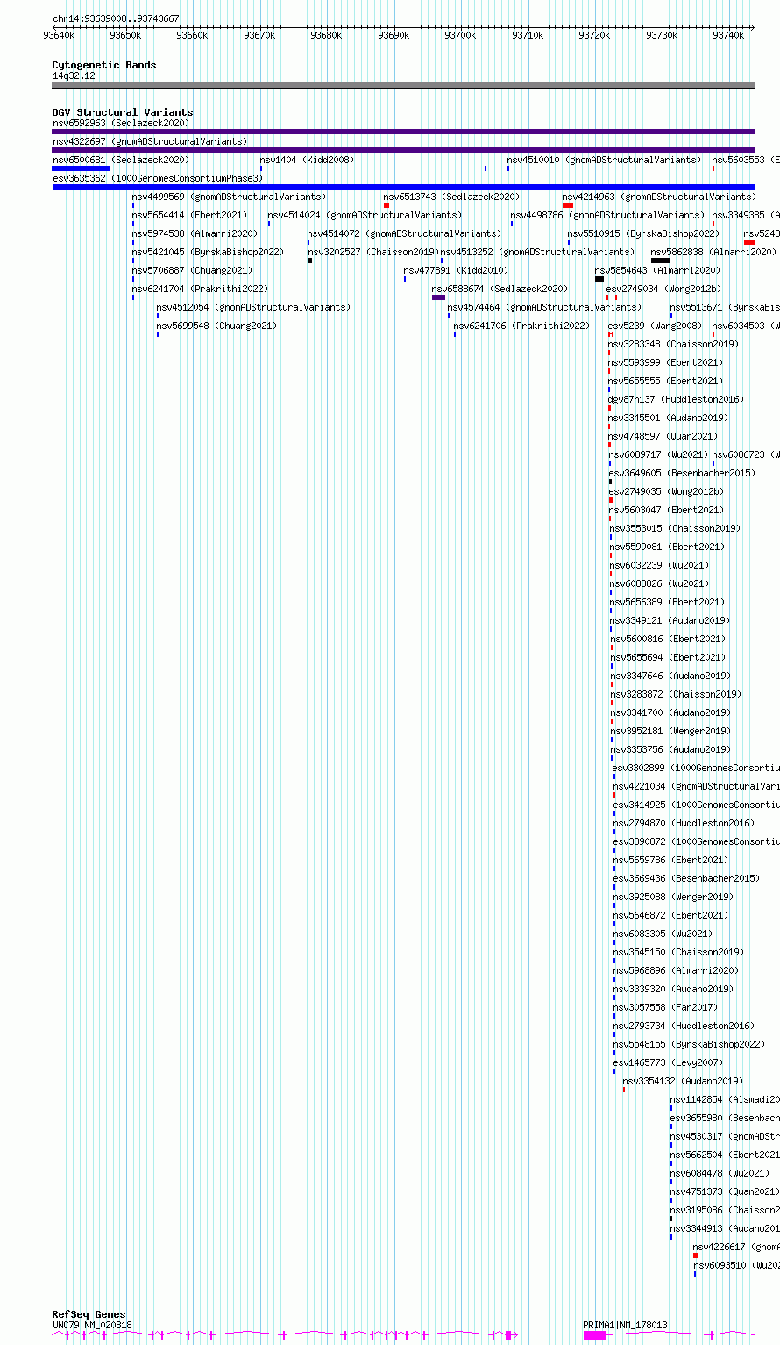Click esv3635362 (1000GenomesConsortiumPhase3) label

point(158,178)
